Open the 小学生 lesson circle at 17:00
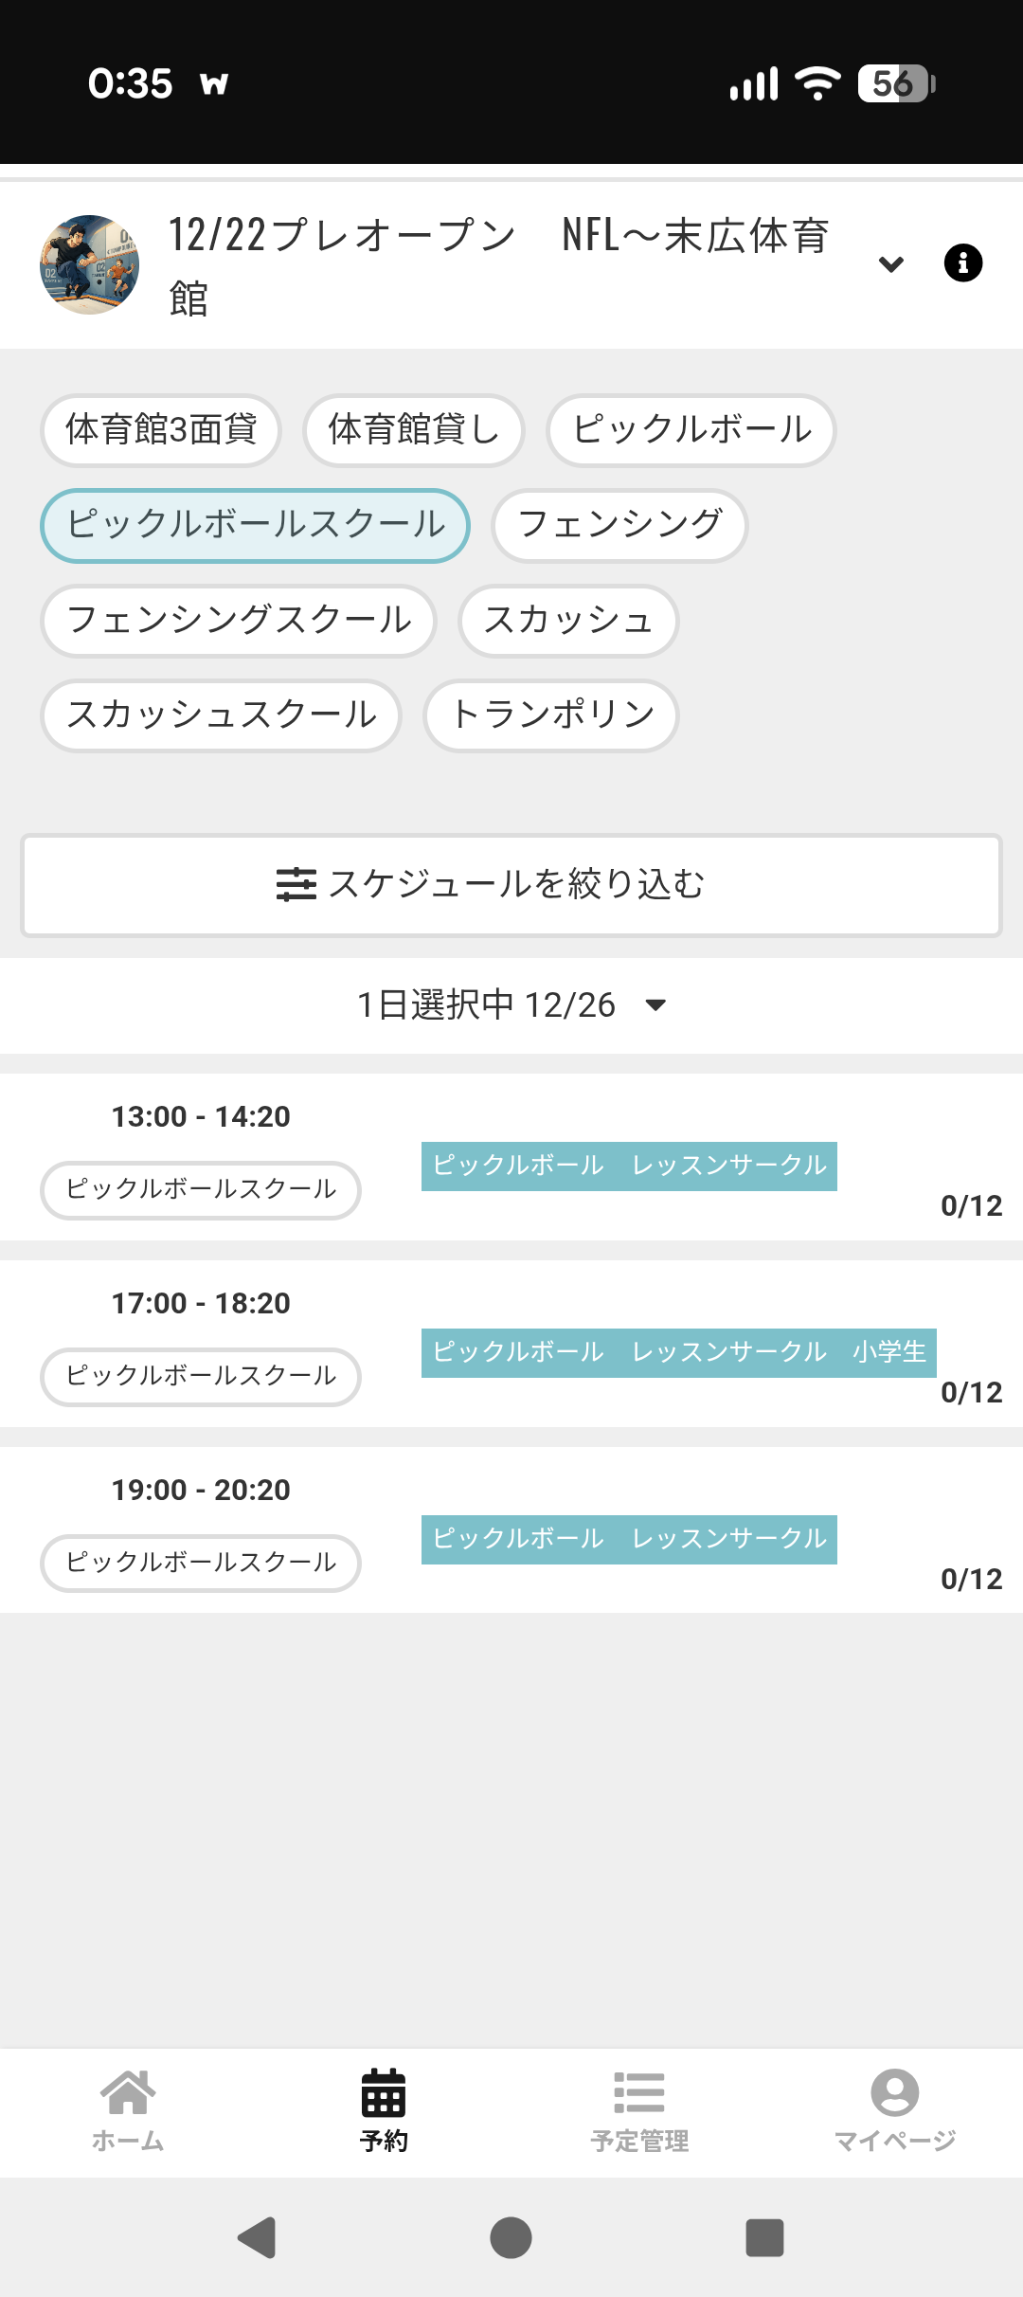This screenshot has width=1023, height=2297. (678, 1352)
